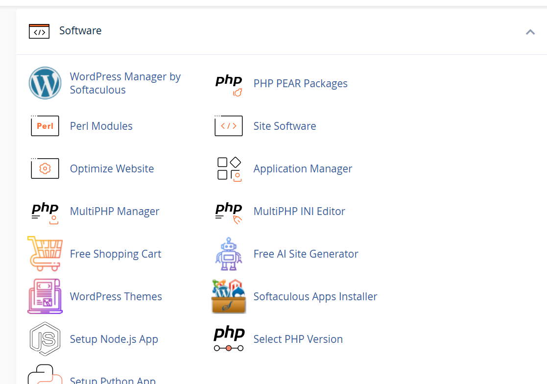547x384 pixels.
Task: Open the WordPress Themes link
Action: click(x=116, y=296)
